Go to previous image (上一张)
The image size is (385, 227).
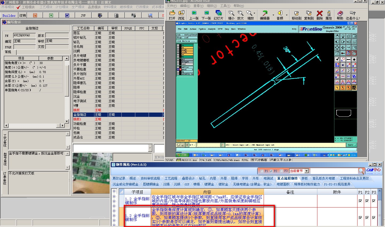194,15
